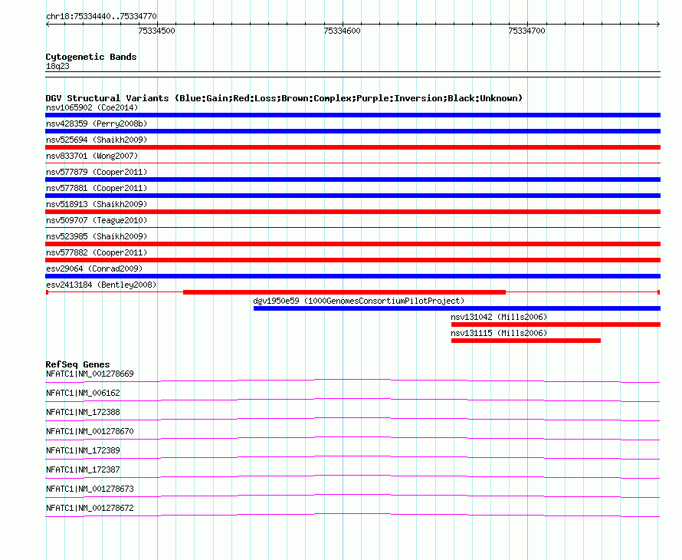
Task: Click the 75334600 ruler position label
Action: point(342,31)
